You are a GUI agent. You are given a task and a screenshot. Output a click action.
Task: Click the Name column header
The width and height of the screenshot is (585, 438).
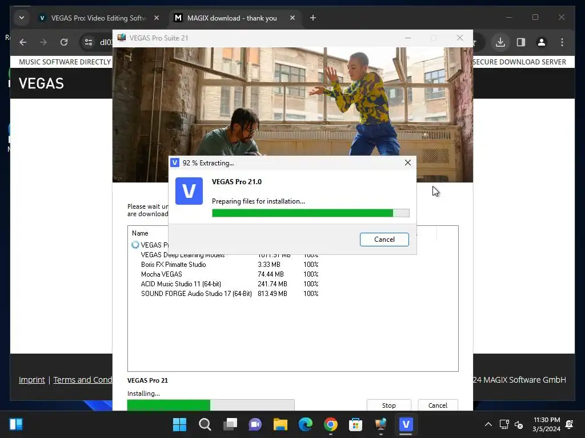(141, 233)
